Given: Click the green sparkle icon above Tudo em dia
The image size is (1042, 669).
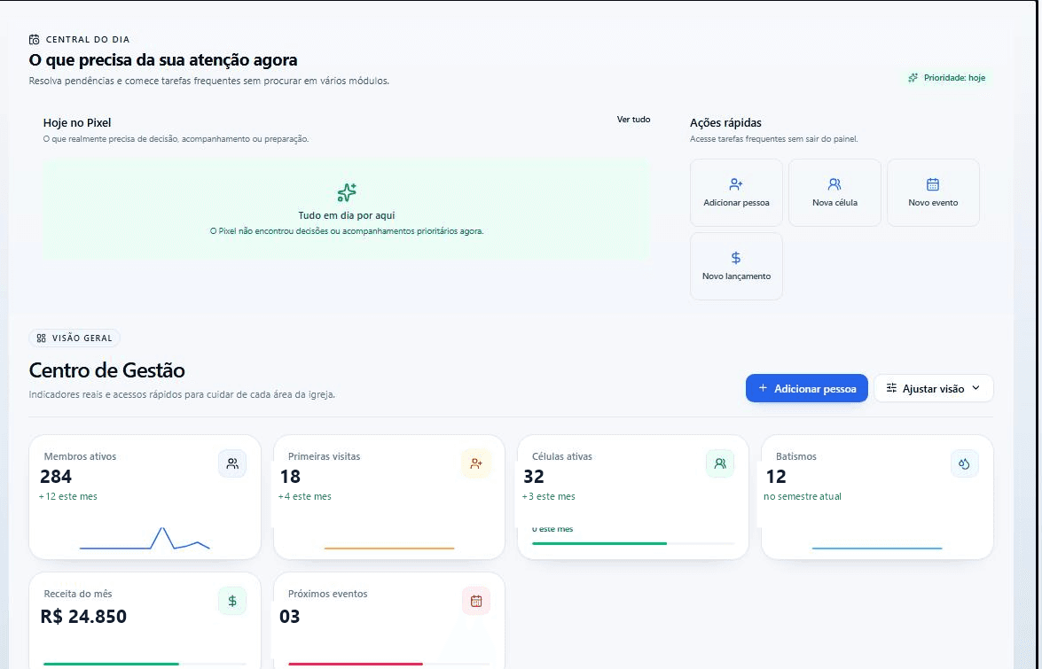Looking at the screenshot, I should coord(346,192).
